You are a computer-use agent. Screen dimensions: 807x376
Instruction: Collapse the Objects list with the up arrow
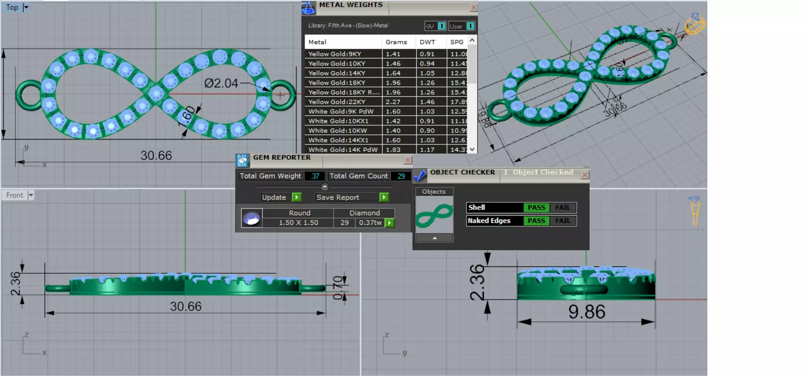tap(434, 238)
